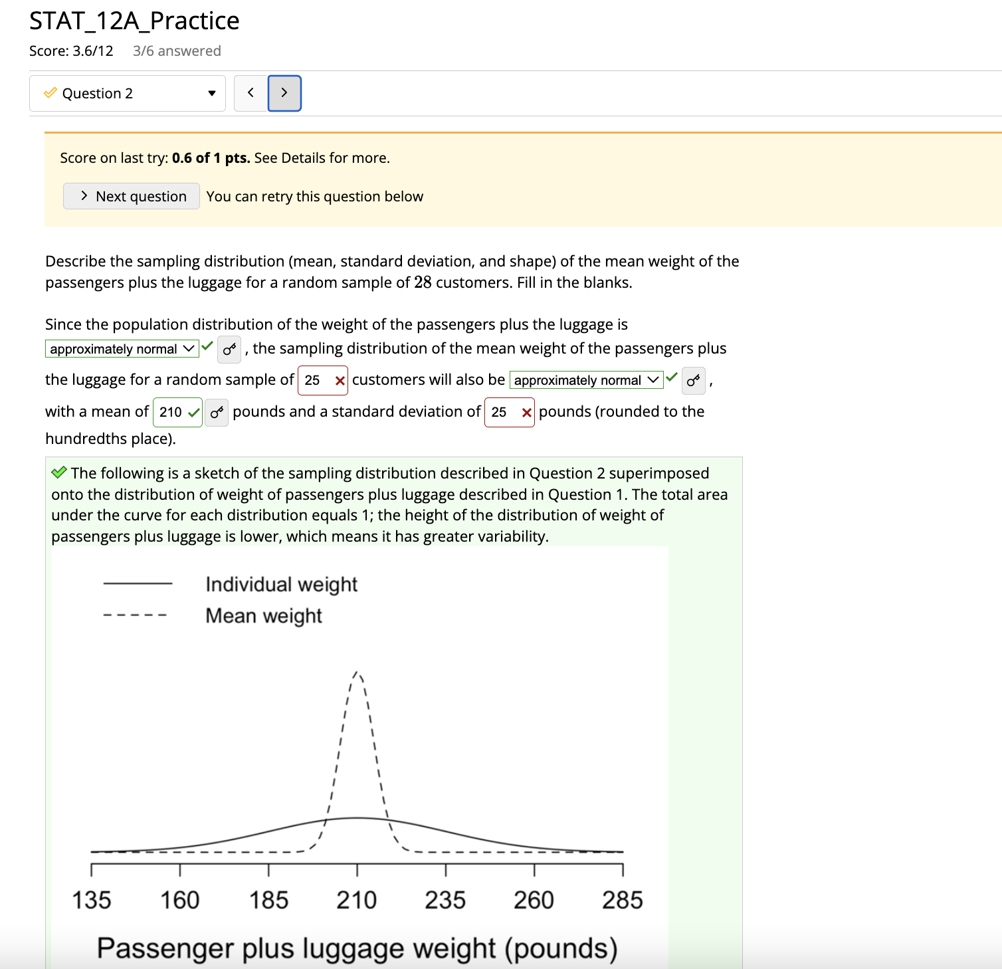Screen dimensions: 1002x969
Task: Click the detail icon after the second shape dropdown
Action: point(692,381)
